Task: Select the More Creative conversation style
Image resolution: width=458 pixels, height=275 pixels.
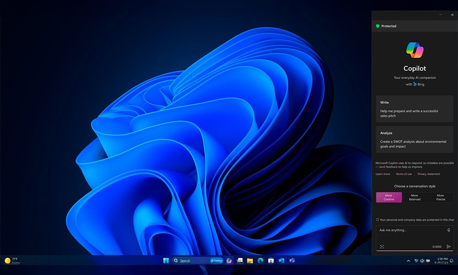Action: click(388, 198)
